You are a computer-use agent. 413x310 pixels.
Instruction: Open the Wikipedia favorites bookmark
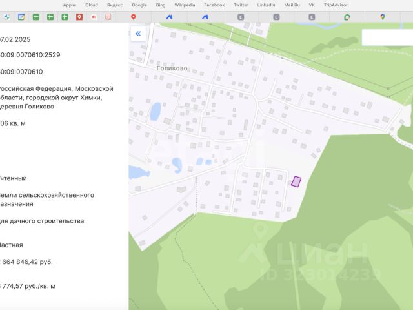pos(185,5)
